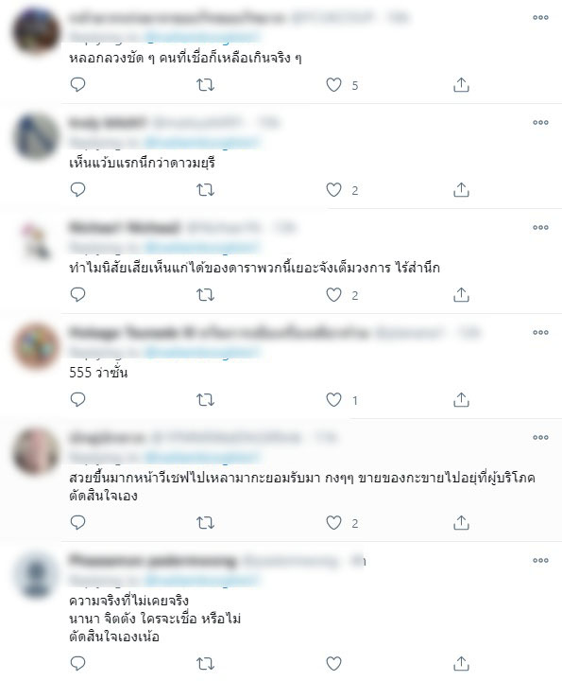Like the last tweet with no likes
The height and width of the screenshot is (681, 562).
pyautogui.click(x=333, y=664)
